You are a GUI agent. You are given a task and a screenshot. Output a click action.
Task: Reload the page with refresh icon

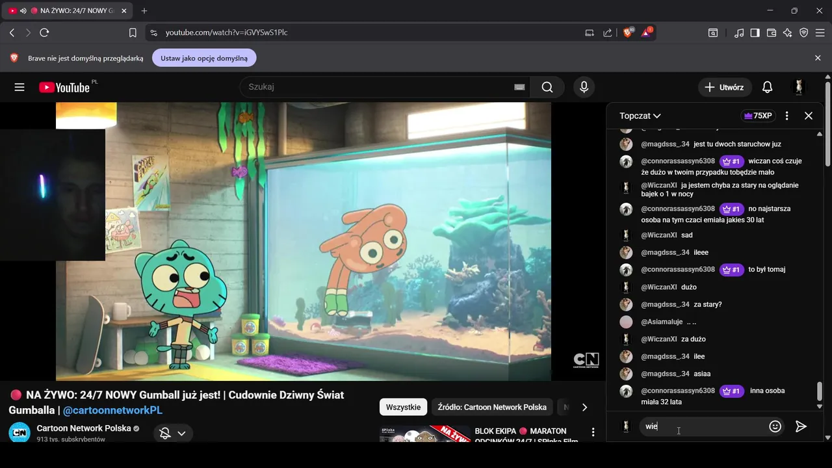click(44, 32)
